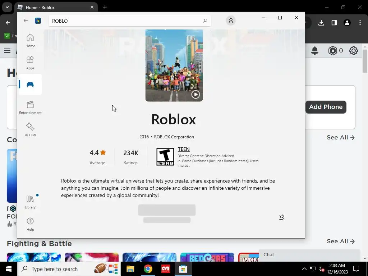Click the 4.4 average rating
The height and width of the screenshot is (276, 368).
pos(98,153)
